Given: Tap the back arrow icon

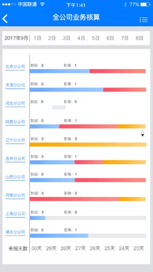Looking at the screenshot, I should [x=5, y=19].
